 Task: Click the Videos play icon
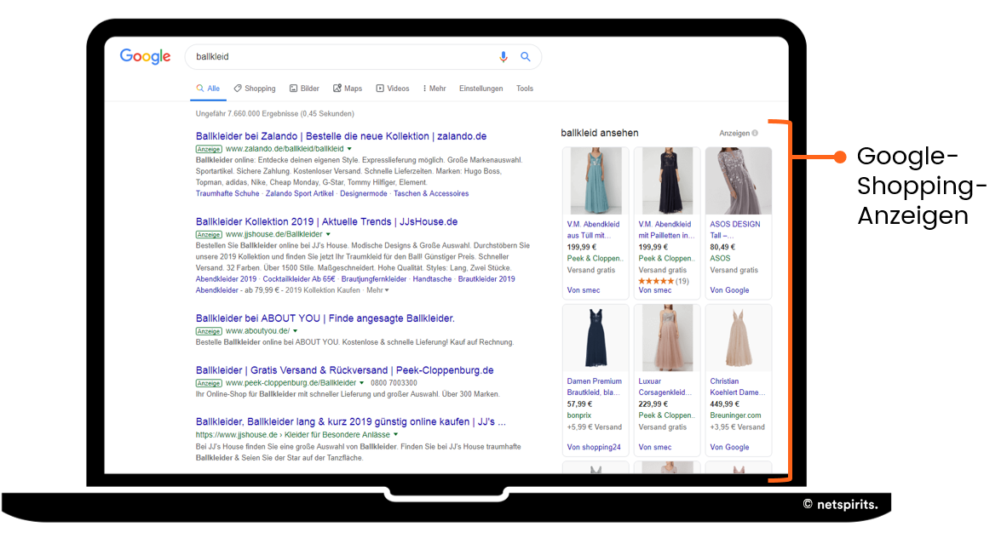click(x=379, y=89)
